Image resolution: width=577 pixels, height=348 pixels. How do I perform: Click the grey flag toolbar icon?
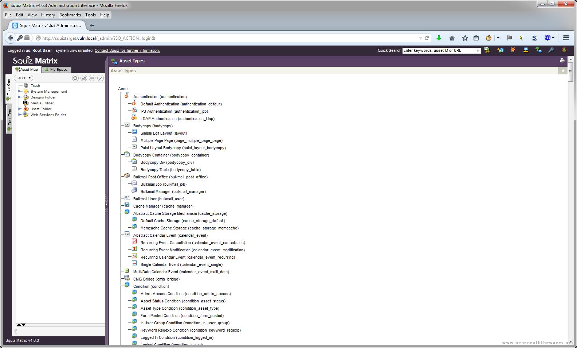[x=510, y=38]
